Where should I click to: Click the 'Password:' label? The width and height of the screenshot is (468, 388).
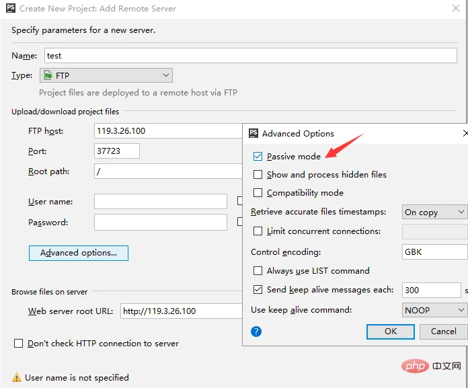[x=48, y=223]
